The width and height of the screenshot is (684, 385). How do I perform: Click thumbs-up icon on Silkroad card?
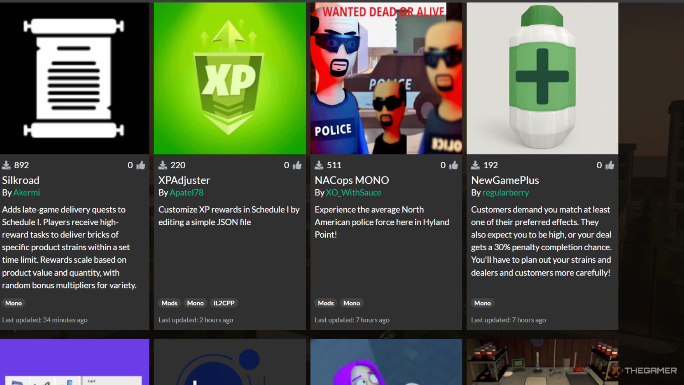[141, 165]
